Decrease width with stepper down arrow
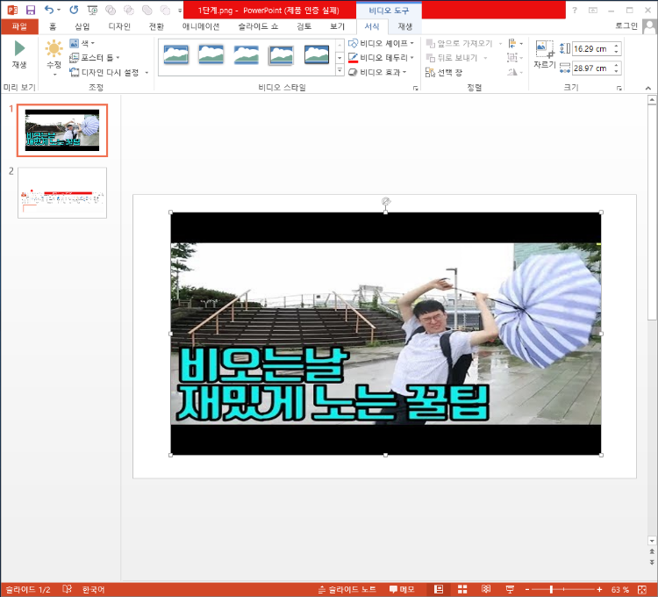The image size is (658, 597). click(x=616, y=71)
